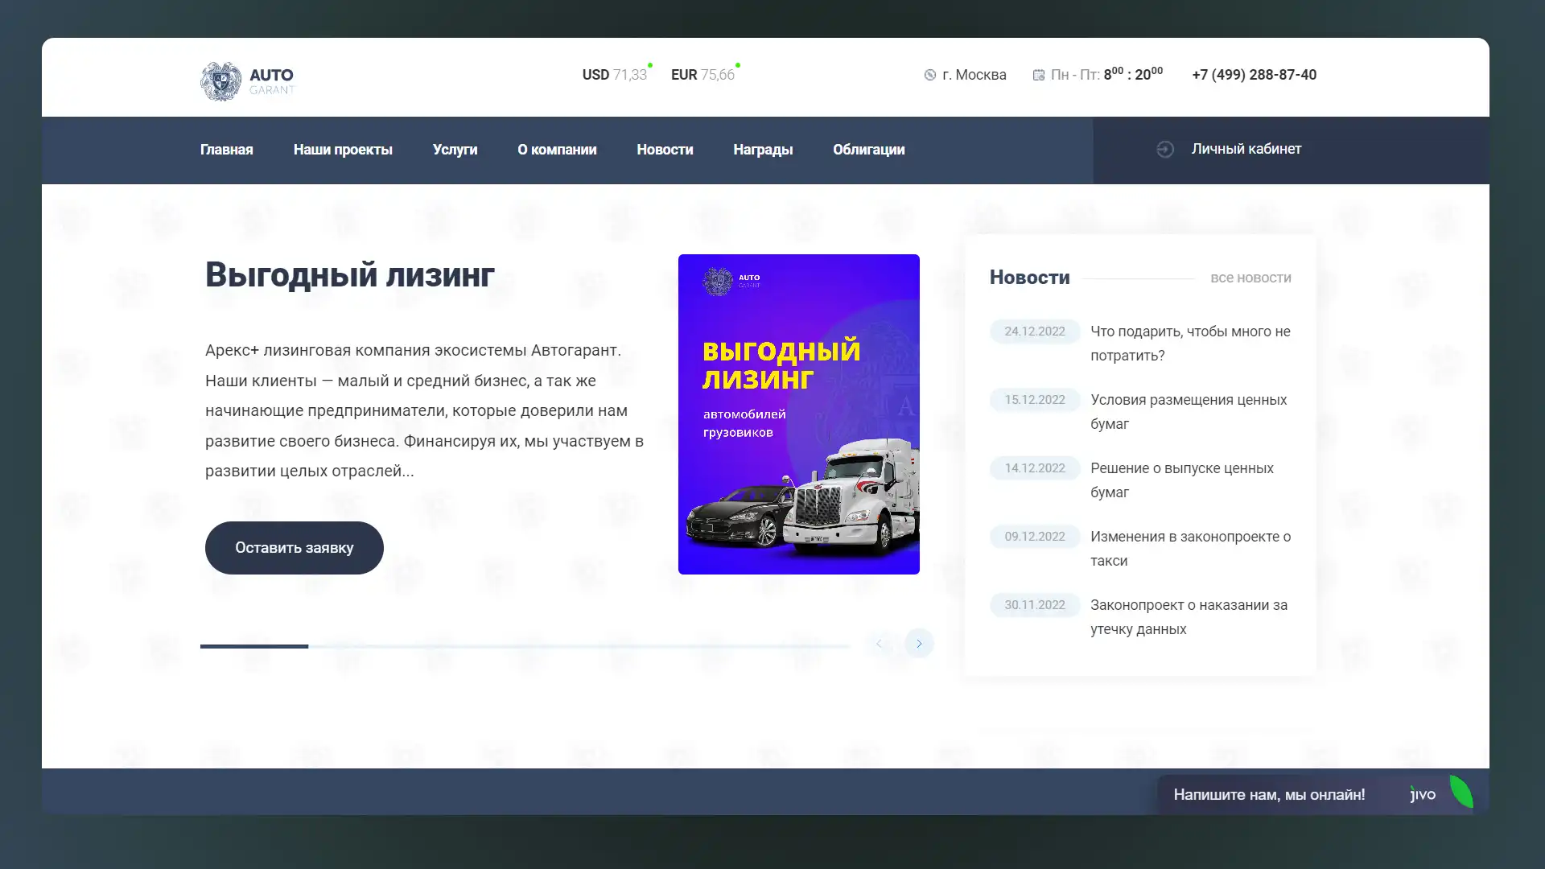
Task: Click the jivo logo in chat bar
Action: click(1423, 795)
